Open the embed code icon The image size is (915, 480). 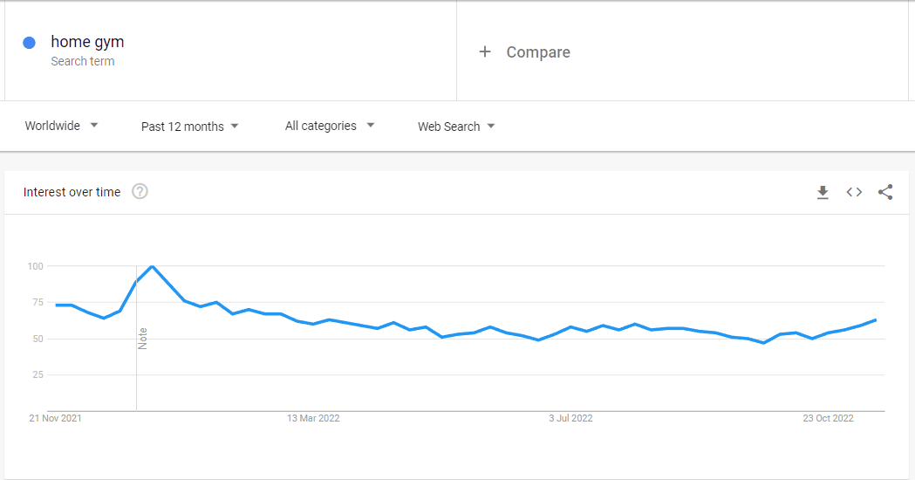click(x=854, y=192)
